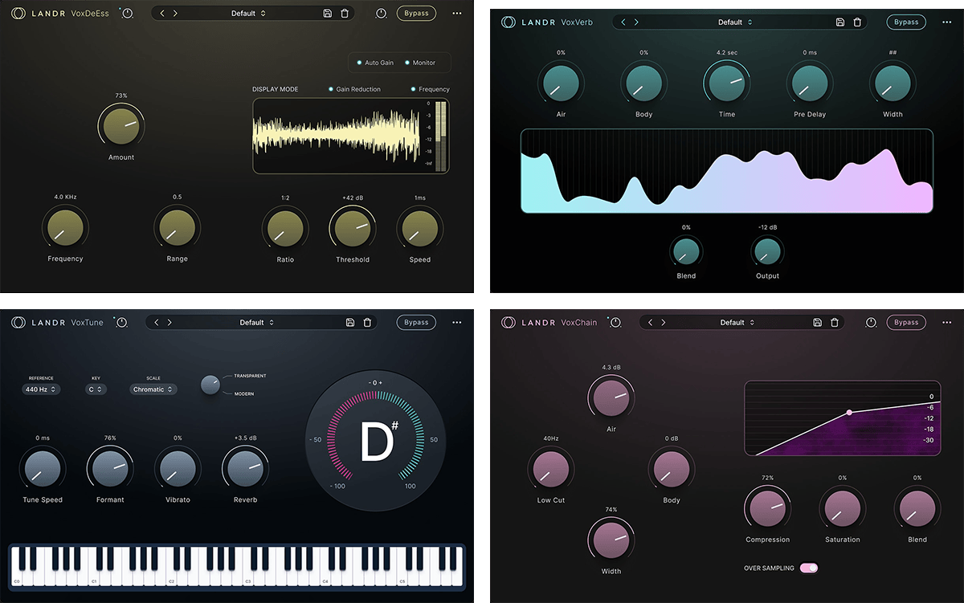The image size is (964, 603).
Task: Click the save preset icon in VoxDeEss
Action: [x=327, y=14]
